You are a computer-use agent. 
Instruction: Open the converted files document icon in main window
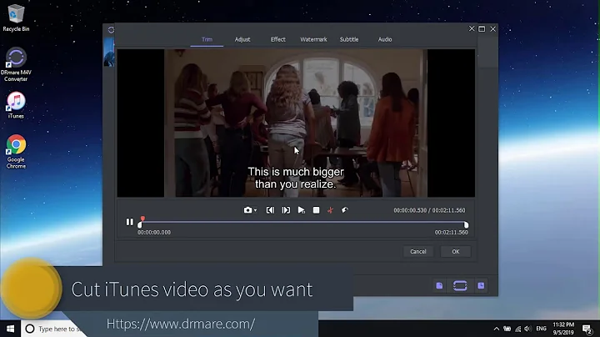tap(439, 285)
